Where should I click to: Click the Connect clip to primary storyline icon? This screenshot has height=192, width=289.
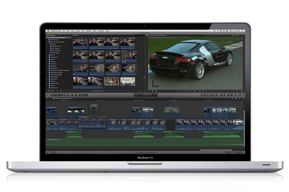(70, 95)
